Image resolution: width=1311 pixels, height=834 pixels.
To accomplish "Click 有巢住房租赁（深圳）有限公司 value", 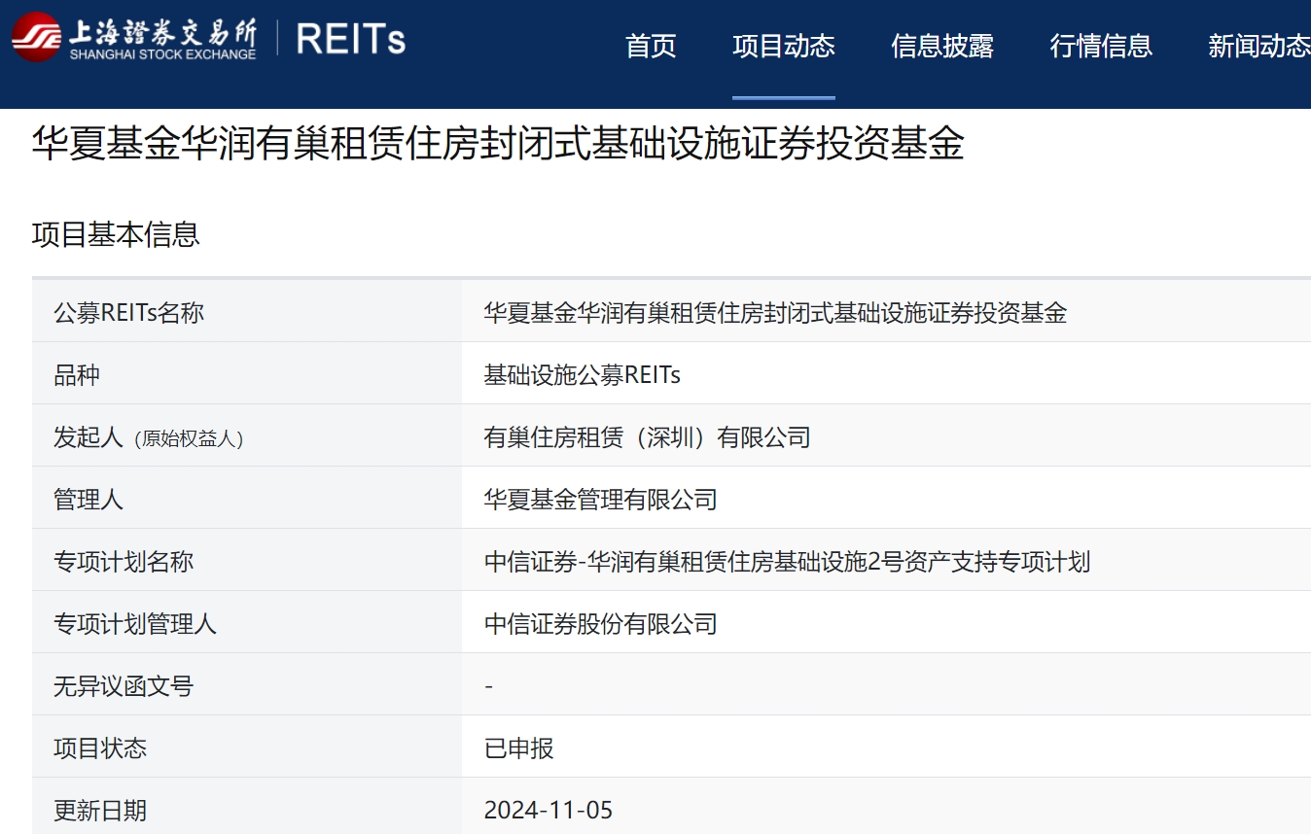I will click(647, 437).
